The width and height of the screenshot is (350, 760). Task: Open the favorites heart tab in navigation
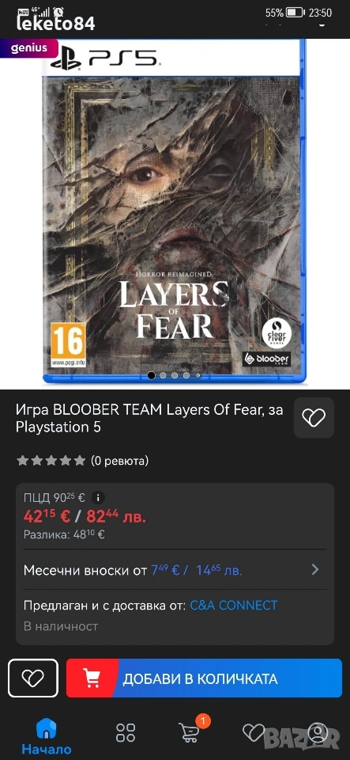(x=254, y=732)
